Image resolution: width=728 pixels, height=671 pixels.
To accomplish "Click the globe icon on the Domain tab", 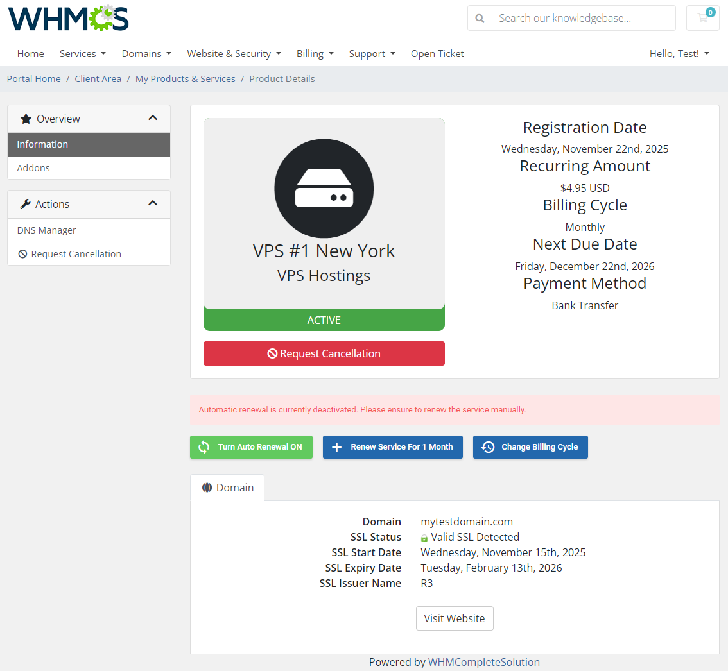I will (207, 488).
